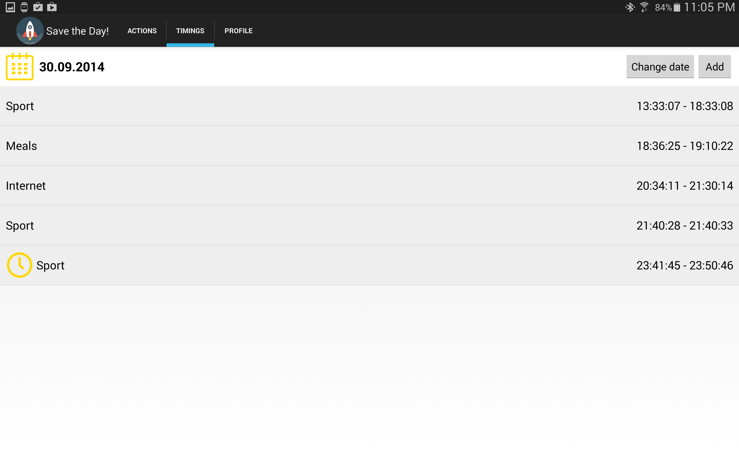Tap the yellow clock icon beside Sport
Screen dimensions: 739x462
[x=20, y=265]
